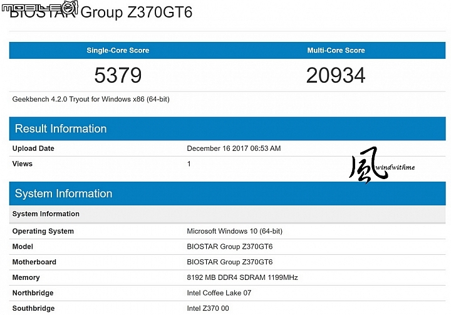Select the Model row value BIOSTAR Group Z370GT6
The width and height of the screenshot is (451, 315).
pyautogui.click(x=230, y=247)
